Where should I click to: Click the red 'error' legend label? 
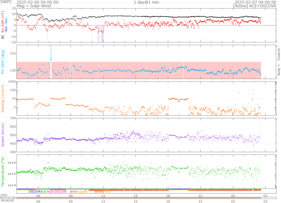pyautogui.click(x=73, y=191)
